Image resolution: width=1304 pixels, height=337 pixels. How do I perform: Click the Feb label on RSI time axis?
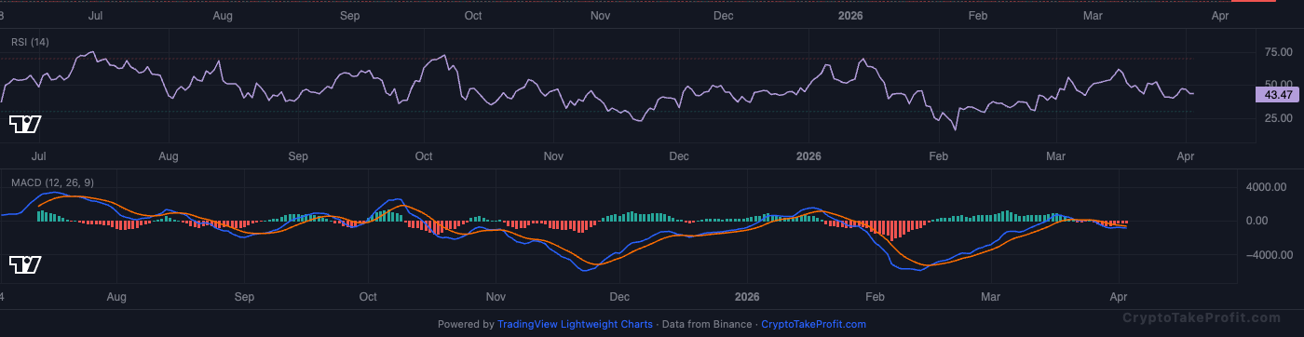point(938,156)
